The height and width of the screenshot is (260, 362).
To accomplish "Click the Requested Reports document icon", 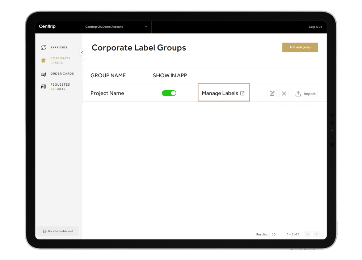I will coord(43,87).
